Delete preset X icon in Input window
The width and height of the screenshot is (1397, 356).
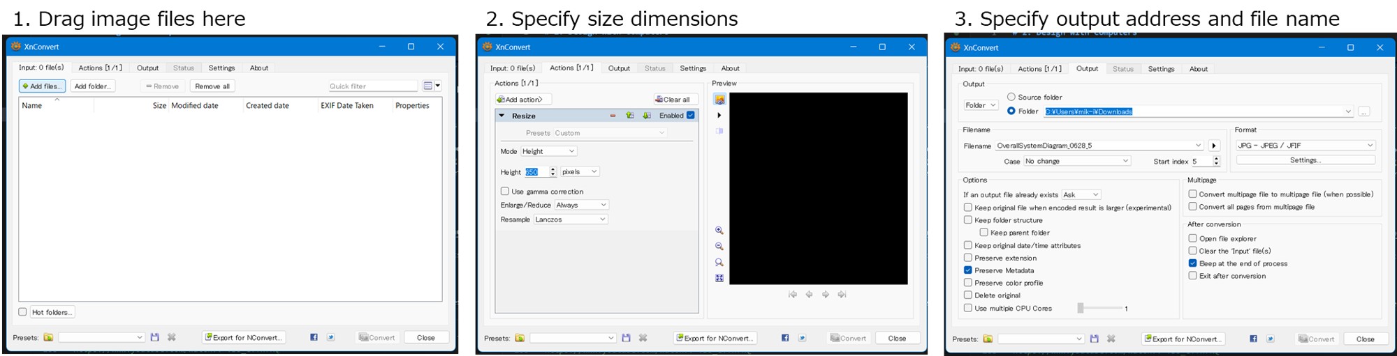(172, 337)
